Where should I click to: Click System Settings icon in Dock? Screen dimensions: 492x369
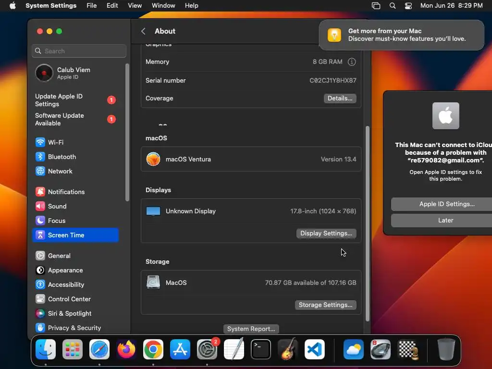pos(207,349)
